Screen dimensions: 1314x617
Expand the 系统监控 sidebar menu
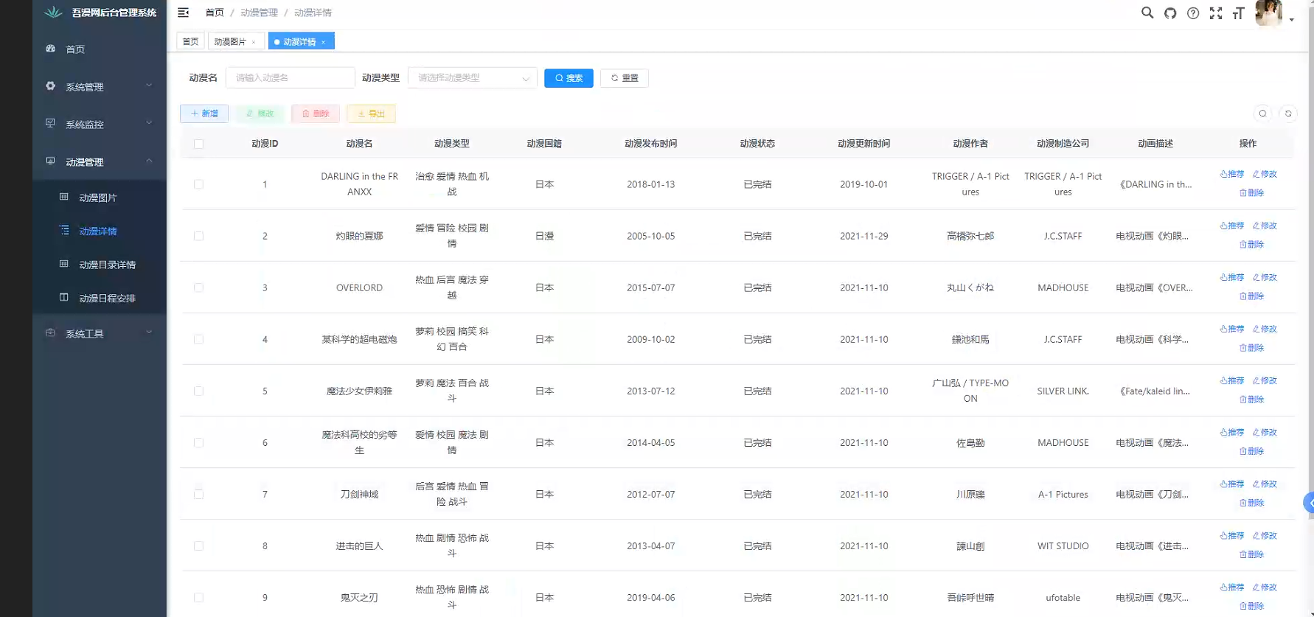pyautogui.click(x=100, y=124)
